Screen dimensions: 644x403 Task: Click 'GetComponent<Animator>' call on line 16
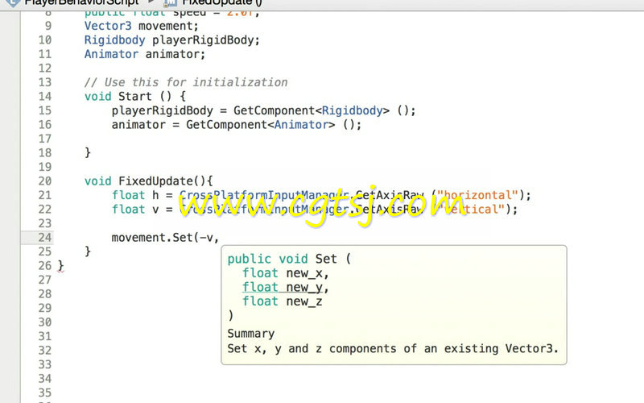click(x=260, y=125)
